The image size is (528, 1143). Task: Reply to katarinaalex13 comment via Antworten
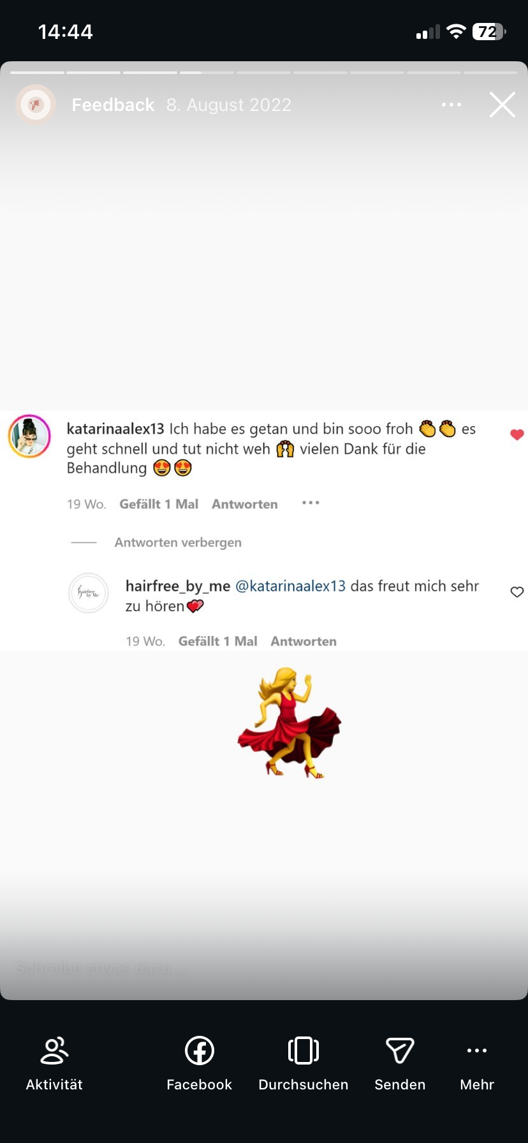(245, 504)
